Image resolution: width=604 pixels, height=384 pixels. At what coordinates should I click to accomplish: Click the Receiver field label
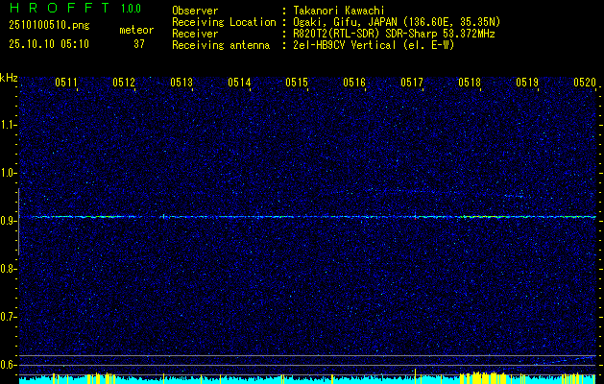pyautogui.click(x=195, y=34)
